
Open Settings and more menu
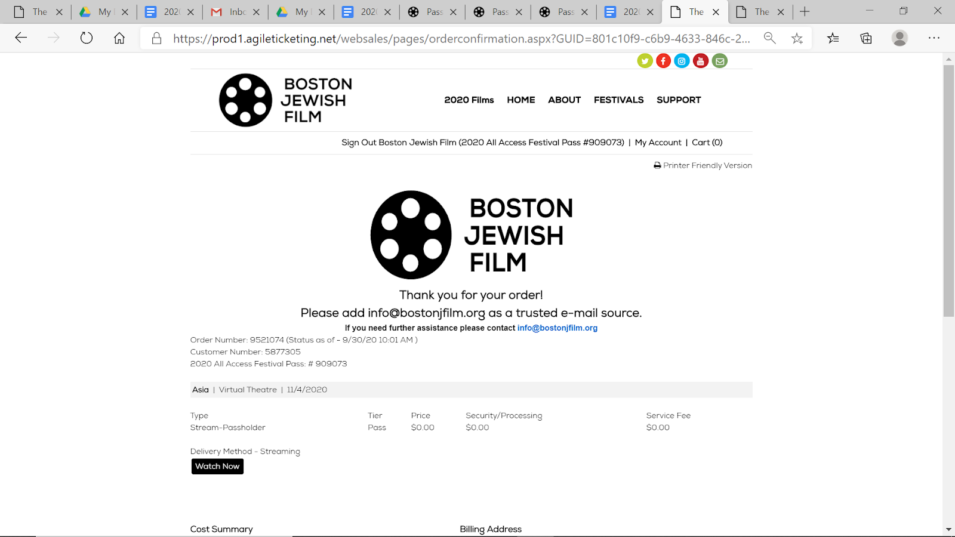[x=934, y=38]
